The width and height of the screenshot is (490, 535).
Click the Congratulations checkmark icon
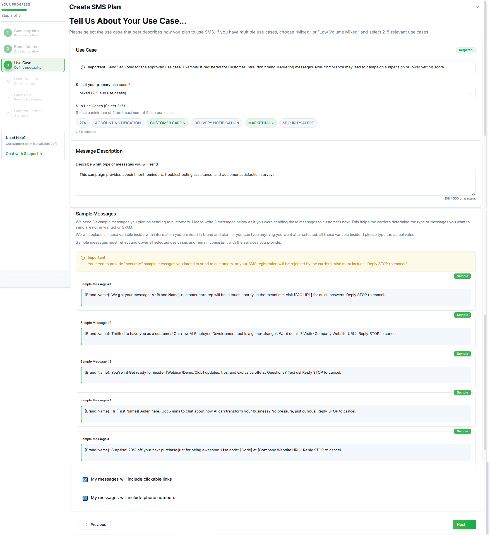[x=8, y=113]
